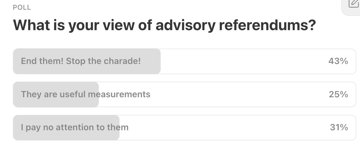Image resolution: width=360 pixels, height=153 pixels.
Task: Pick "I pay no attention to them" option
Action: pyautogui.click(x=184, y=127)
